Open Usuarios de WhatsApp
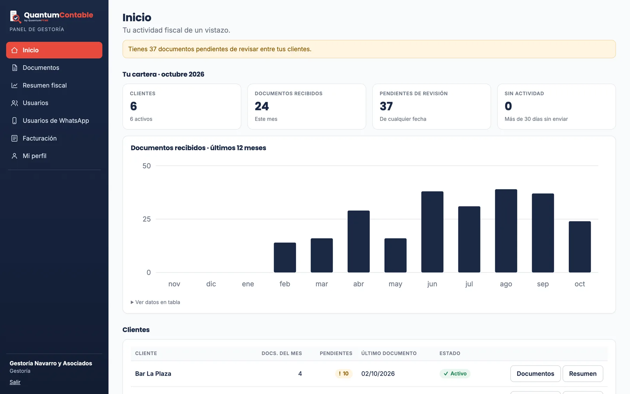This screenshot has width=630, height=394. [x=54, y=120]
